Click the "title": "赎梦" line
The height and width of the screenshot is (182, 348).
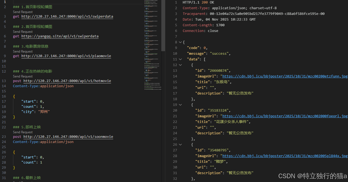pos(212,162)
